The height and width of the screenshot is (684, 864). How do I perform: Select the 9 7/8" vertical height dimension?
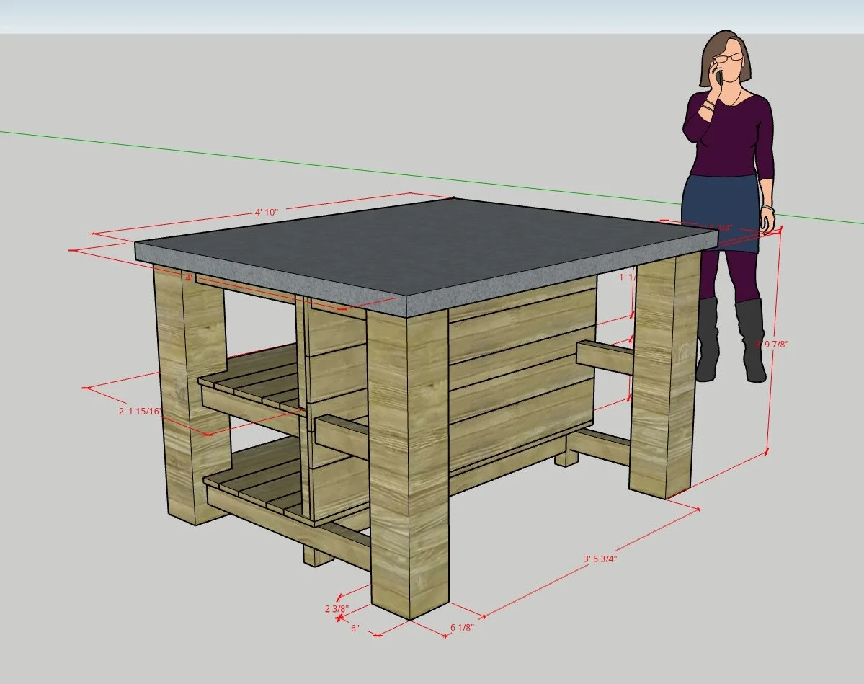click(x=772, y=344)
